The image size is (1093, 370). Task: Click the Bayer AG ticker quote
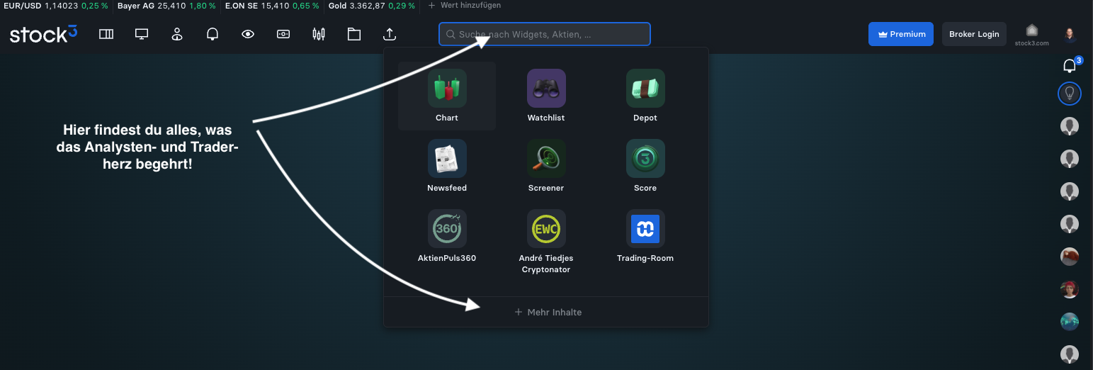point(166,6)
